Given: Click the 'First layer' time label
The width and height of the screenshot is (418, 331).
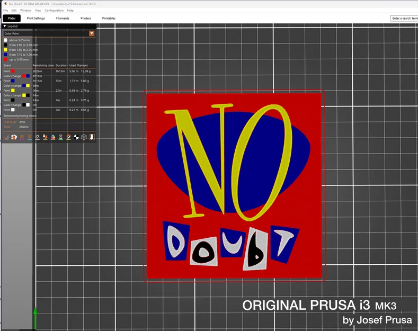Looking at the screenshot, I should click(10, 122).
